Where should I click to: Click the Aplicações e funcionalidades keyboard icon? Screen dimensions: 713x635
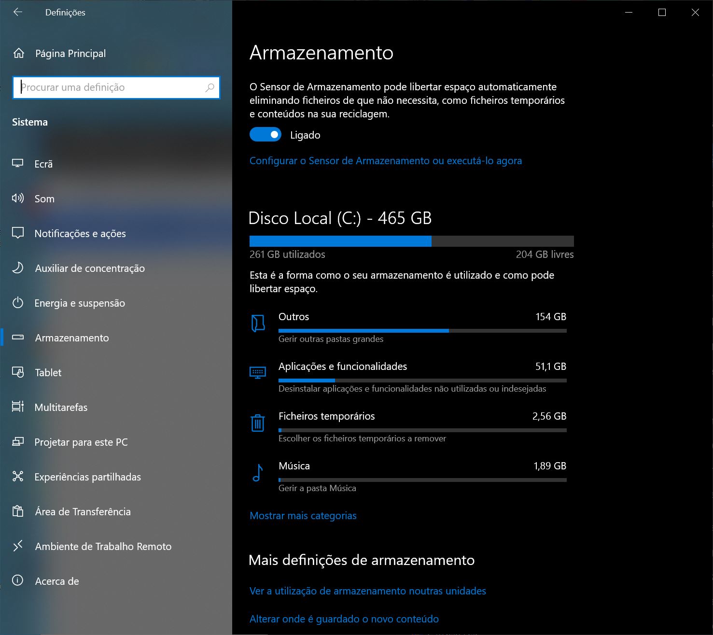258,372
